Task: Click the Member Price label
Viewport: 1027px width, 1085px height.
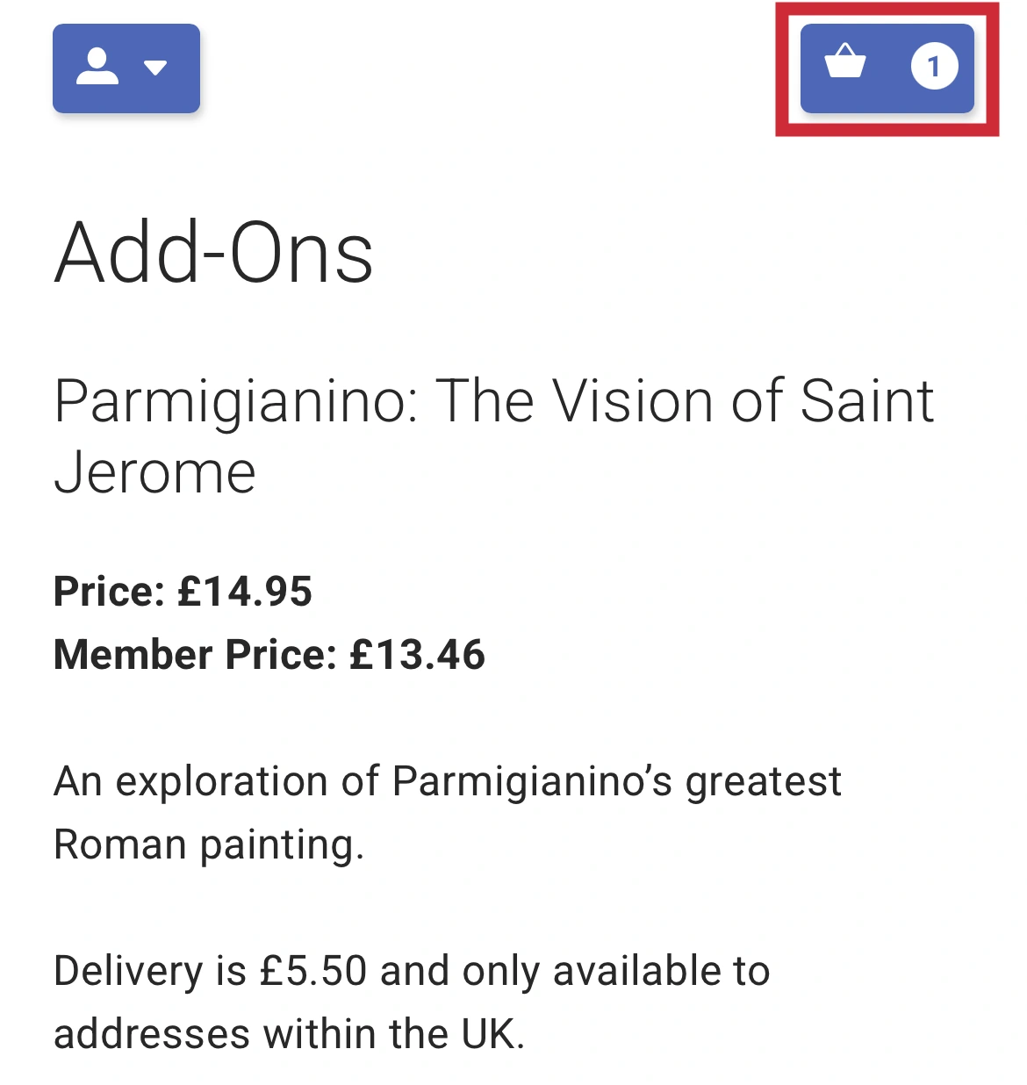Action: pos(195,655)
